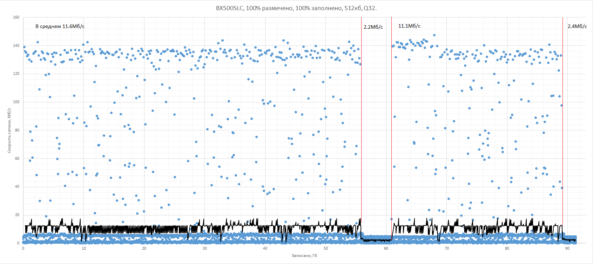593x264 pixels.
Task: Click the chart title starting with BX500SLC
Action: (x=296, y=8)
